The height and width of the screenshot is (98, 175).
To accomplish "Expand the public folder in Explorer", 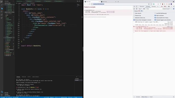I will pos(7,15).
